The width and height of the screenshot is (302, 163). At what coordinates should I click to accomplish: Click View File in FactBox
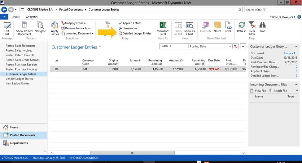(258, 91)
